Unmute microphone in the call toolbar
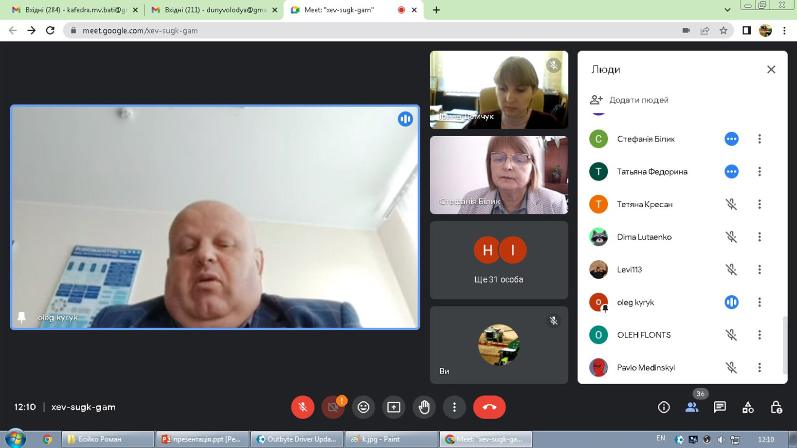The width and height of the screenshot is (797, 448). (x=303, y=407)
